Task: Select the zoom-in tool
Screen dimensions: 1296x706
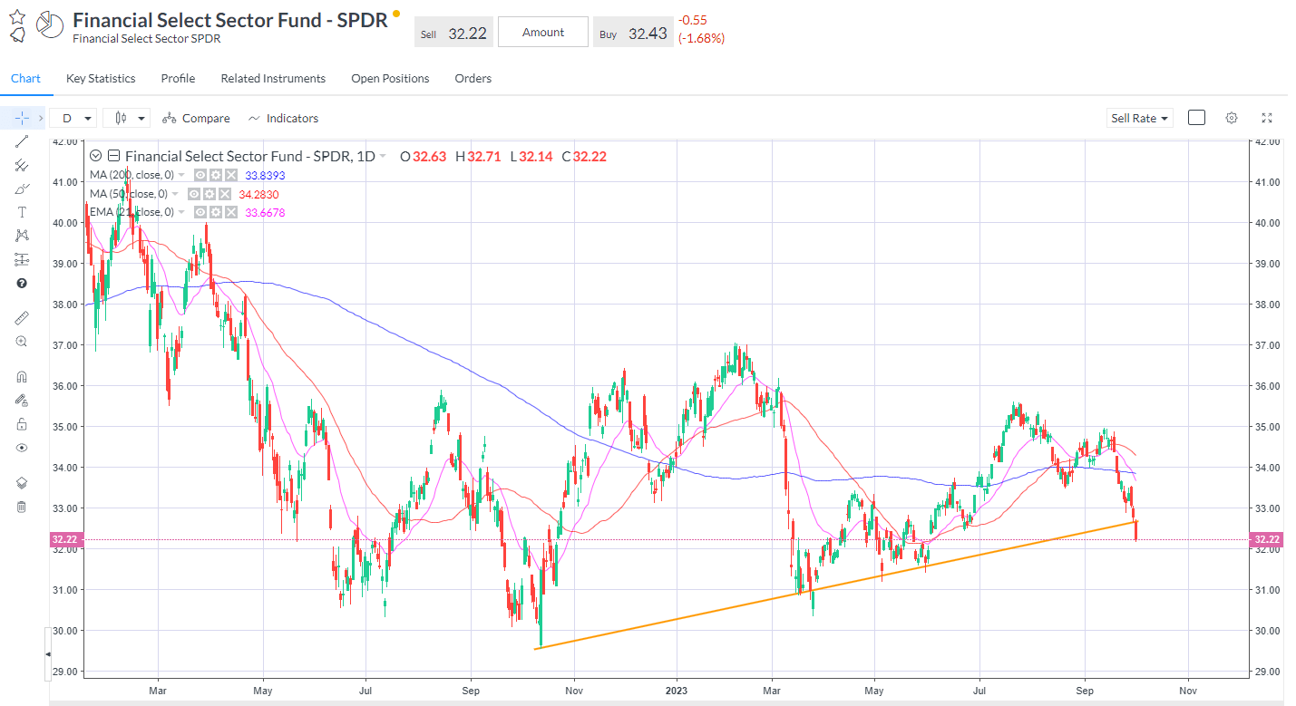Action: (22, 342)
